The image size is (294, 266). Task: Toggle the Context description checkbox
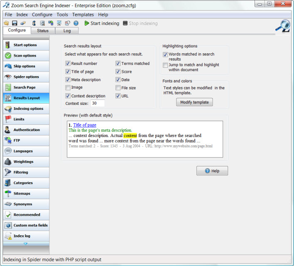tap(68, 96)
